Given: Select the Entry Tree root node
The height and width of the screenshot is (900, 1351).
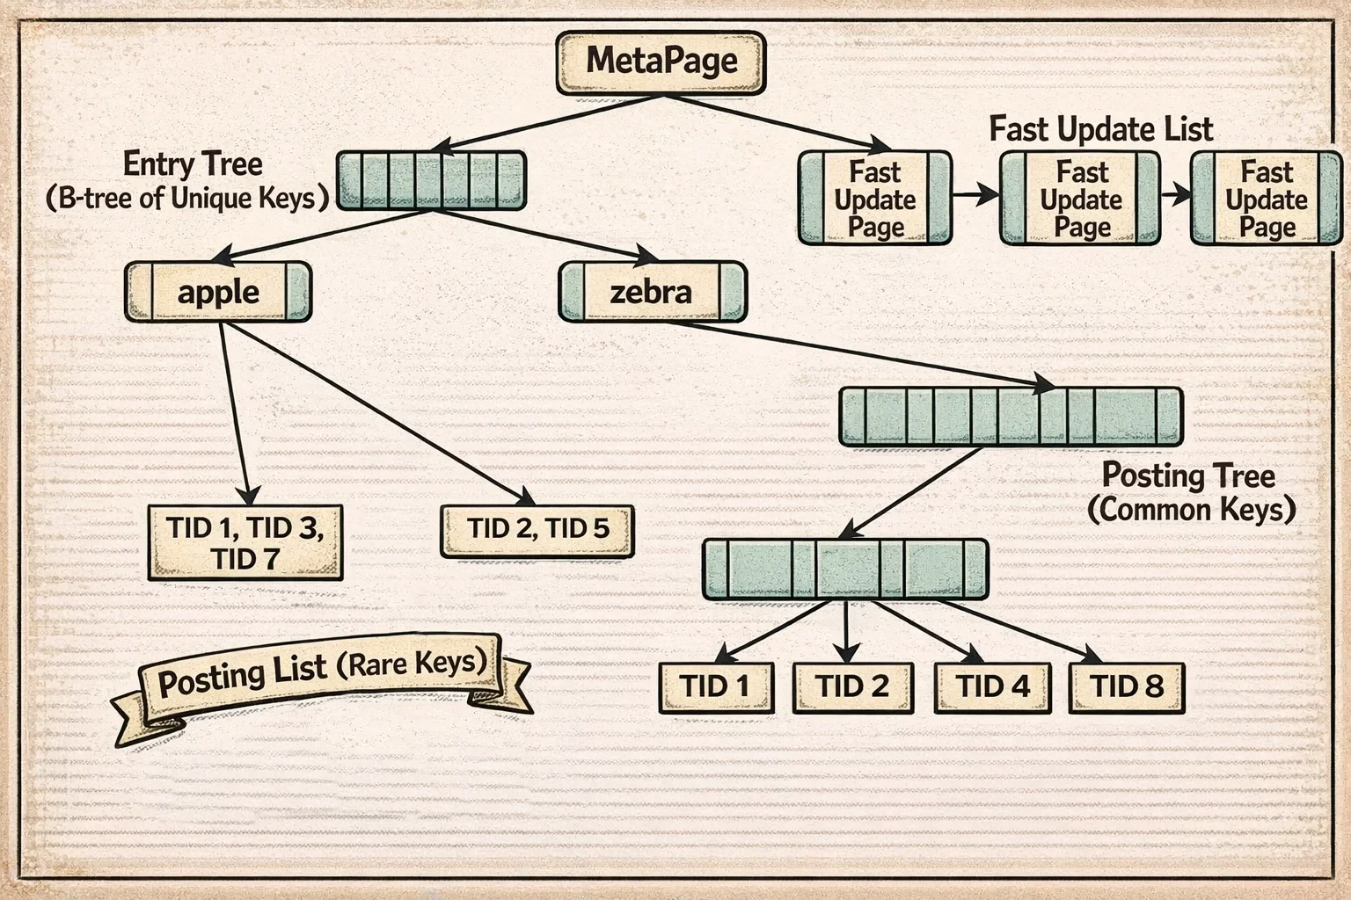Looking at the screenshot, I should point(433,182).
